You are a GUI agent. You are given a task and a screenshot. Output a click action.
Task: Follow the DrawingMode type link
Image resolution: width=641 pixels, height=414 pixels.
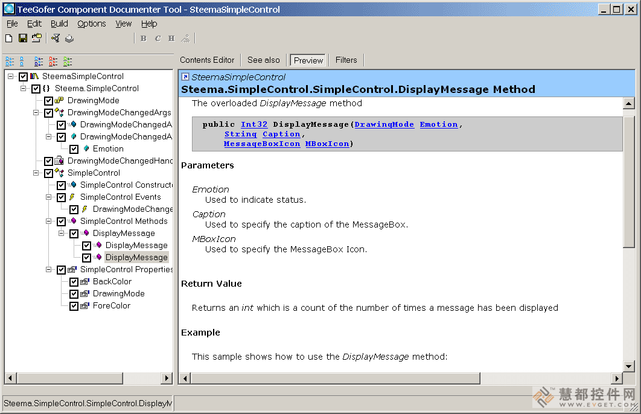tap(384, 124)
